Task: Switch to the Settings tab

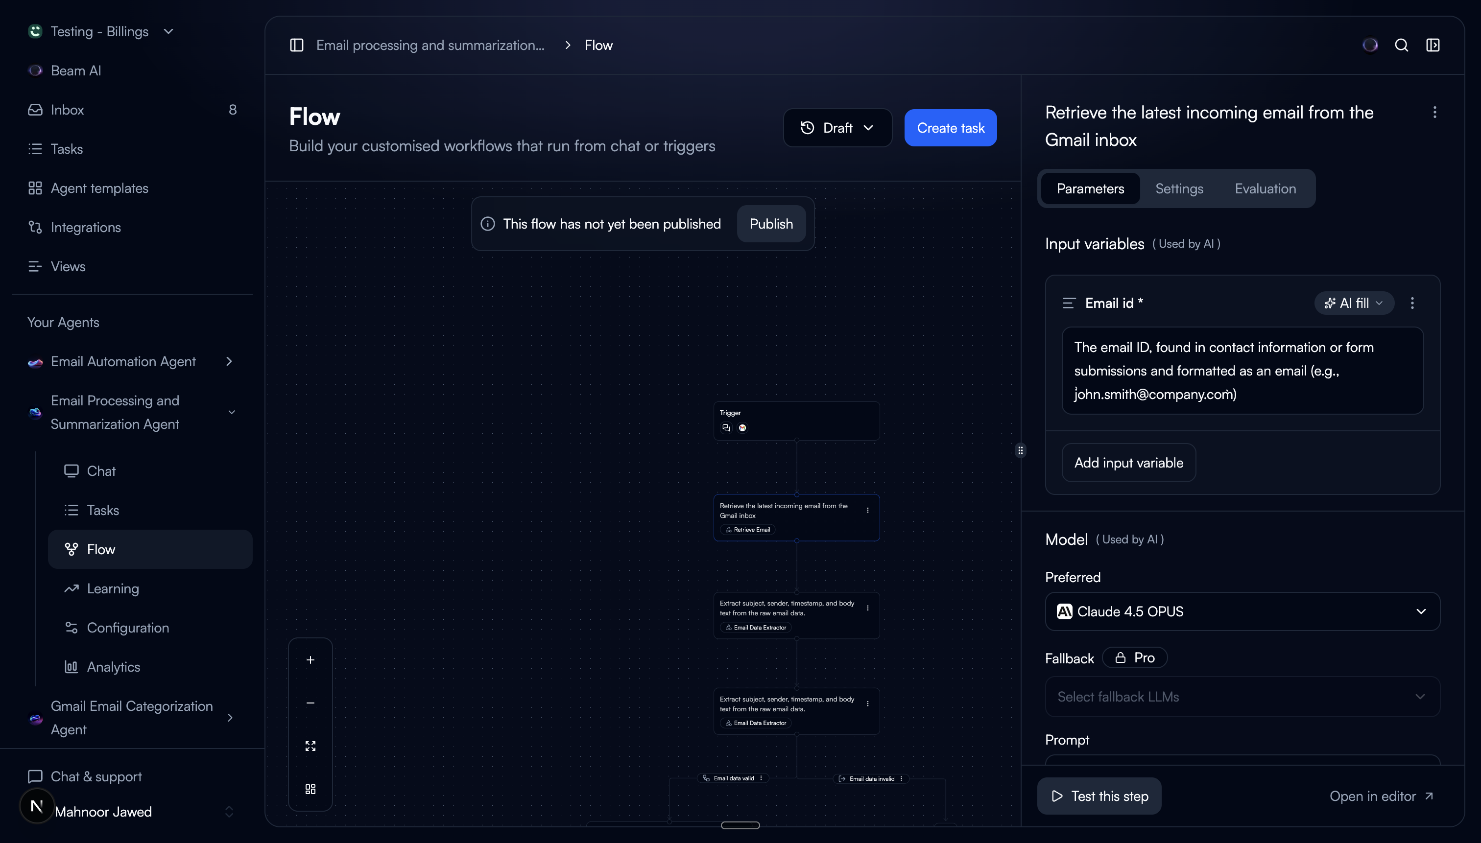Action: click(x=1179, y=189)
